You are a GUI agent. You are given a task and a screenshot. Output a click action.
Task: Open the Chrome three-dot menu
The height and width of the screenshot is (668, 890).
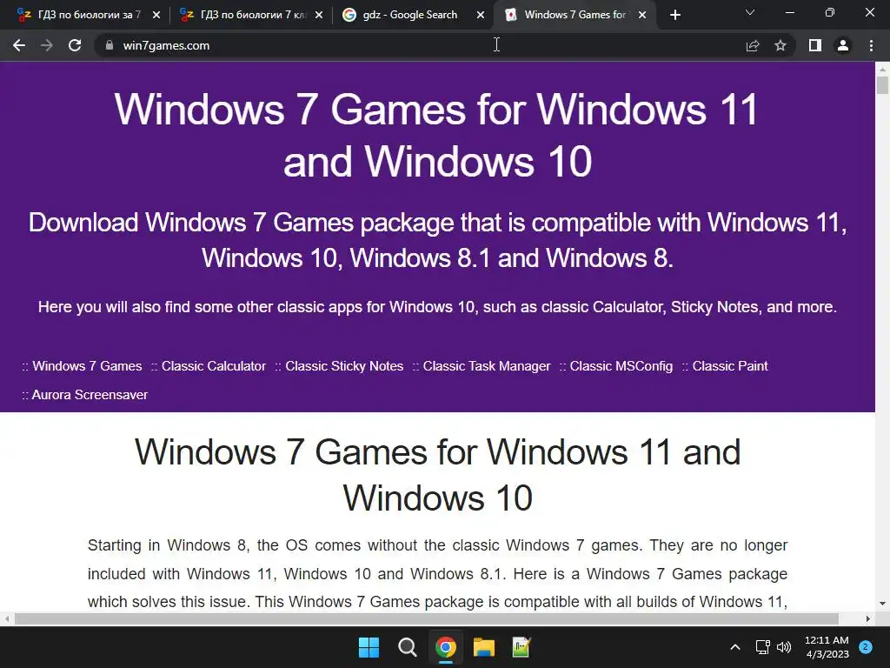coord(871,45)
